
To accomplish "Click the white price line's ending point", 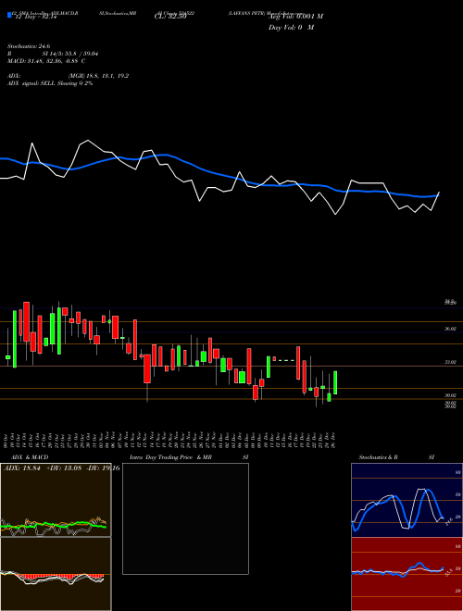I will pyautogui.click(x=439, y=193).
